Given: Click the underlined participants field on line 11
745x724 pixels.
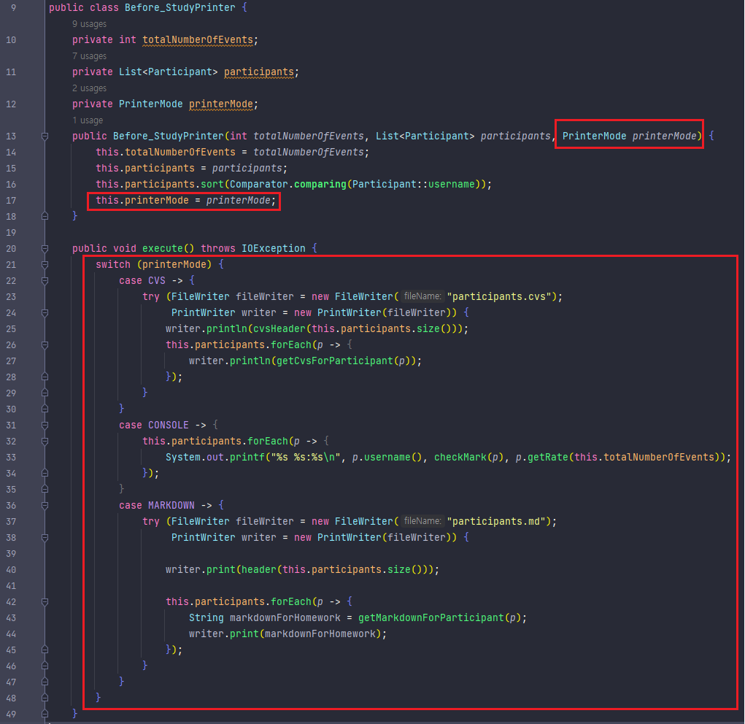Looking at the screenshot, I should pyautogui.click(x=259, y=72).
